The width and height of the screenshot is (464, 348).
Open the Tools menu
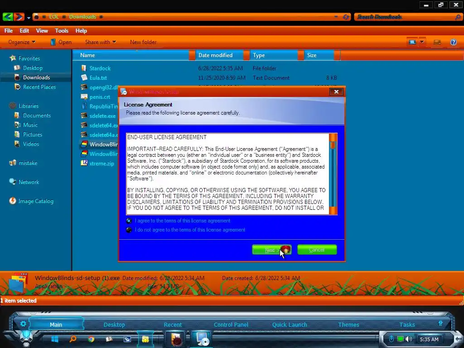click(62, 31)
